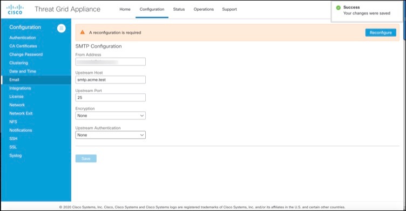
Task: Open Authentication settings in sidebar
Action: (23, 38)
